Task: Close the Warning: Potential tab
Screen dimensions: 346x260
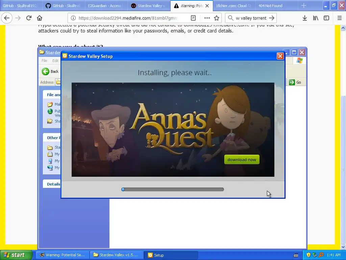Action: (207, 6)
